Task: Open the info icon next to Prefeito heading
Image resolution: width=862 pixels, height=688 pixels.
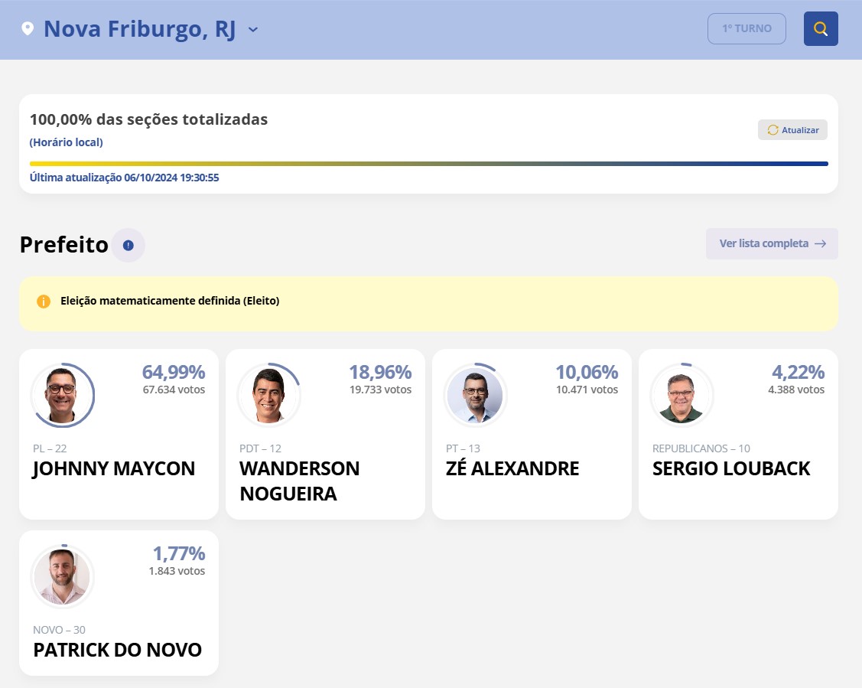Action: 128,244
